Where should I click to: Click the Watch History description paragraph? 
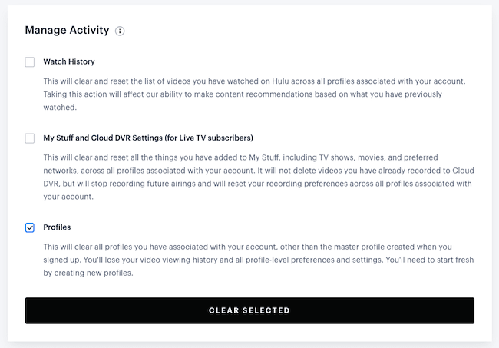pos(255,94)
